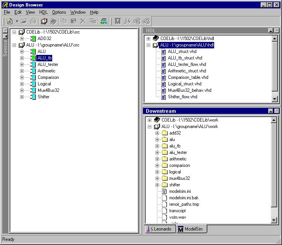The height and width of the screenshot is (245, 282).
Task: Click the Copy toolbar icon
Action: tap(64, 21)
